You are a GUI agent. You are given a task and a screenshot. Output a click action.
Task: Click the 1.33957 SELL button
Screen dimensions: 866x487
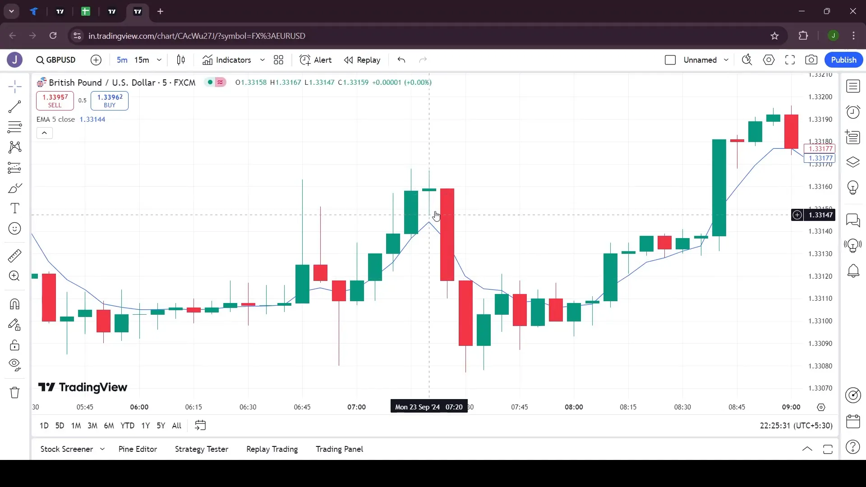[55, 101]
